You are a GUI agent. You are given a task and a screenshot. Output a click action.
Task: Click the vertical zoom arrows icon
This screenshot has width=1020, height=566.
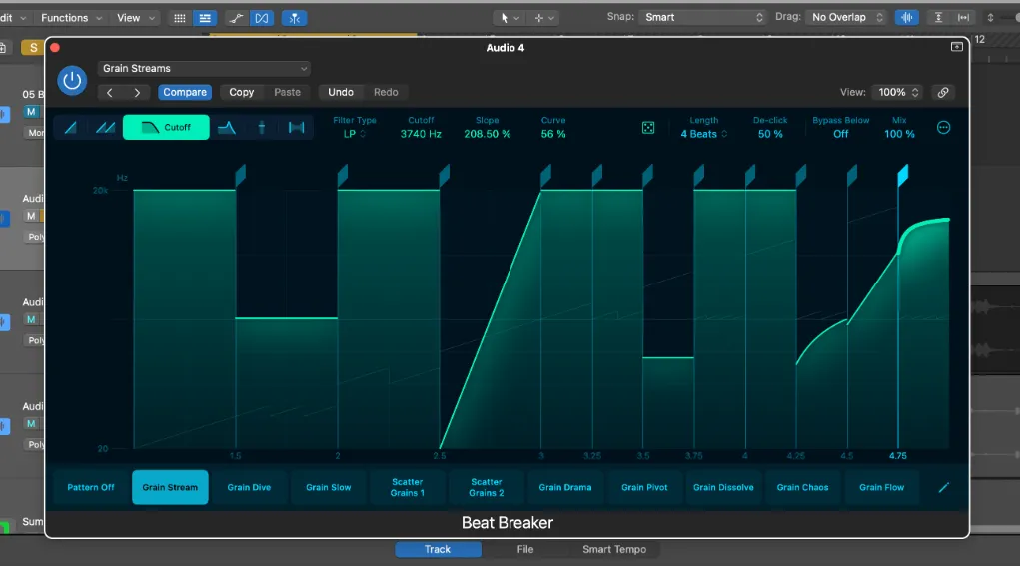(990, 18)
